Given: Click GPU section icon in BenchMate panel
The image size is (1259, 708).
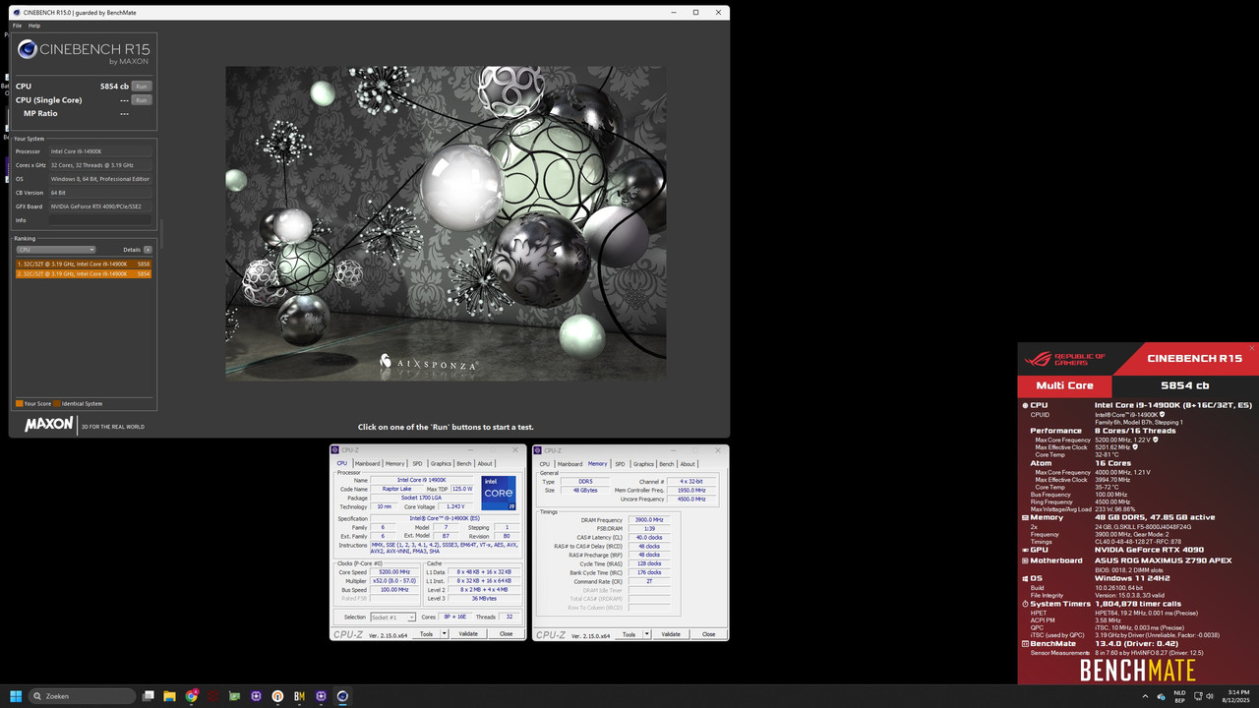Looking at the screenshot, I should 1025,550.
